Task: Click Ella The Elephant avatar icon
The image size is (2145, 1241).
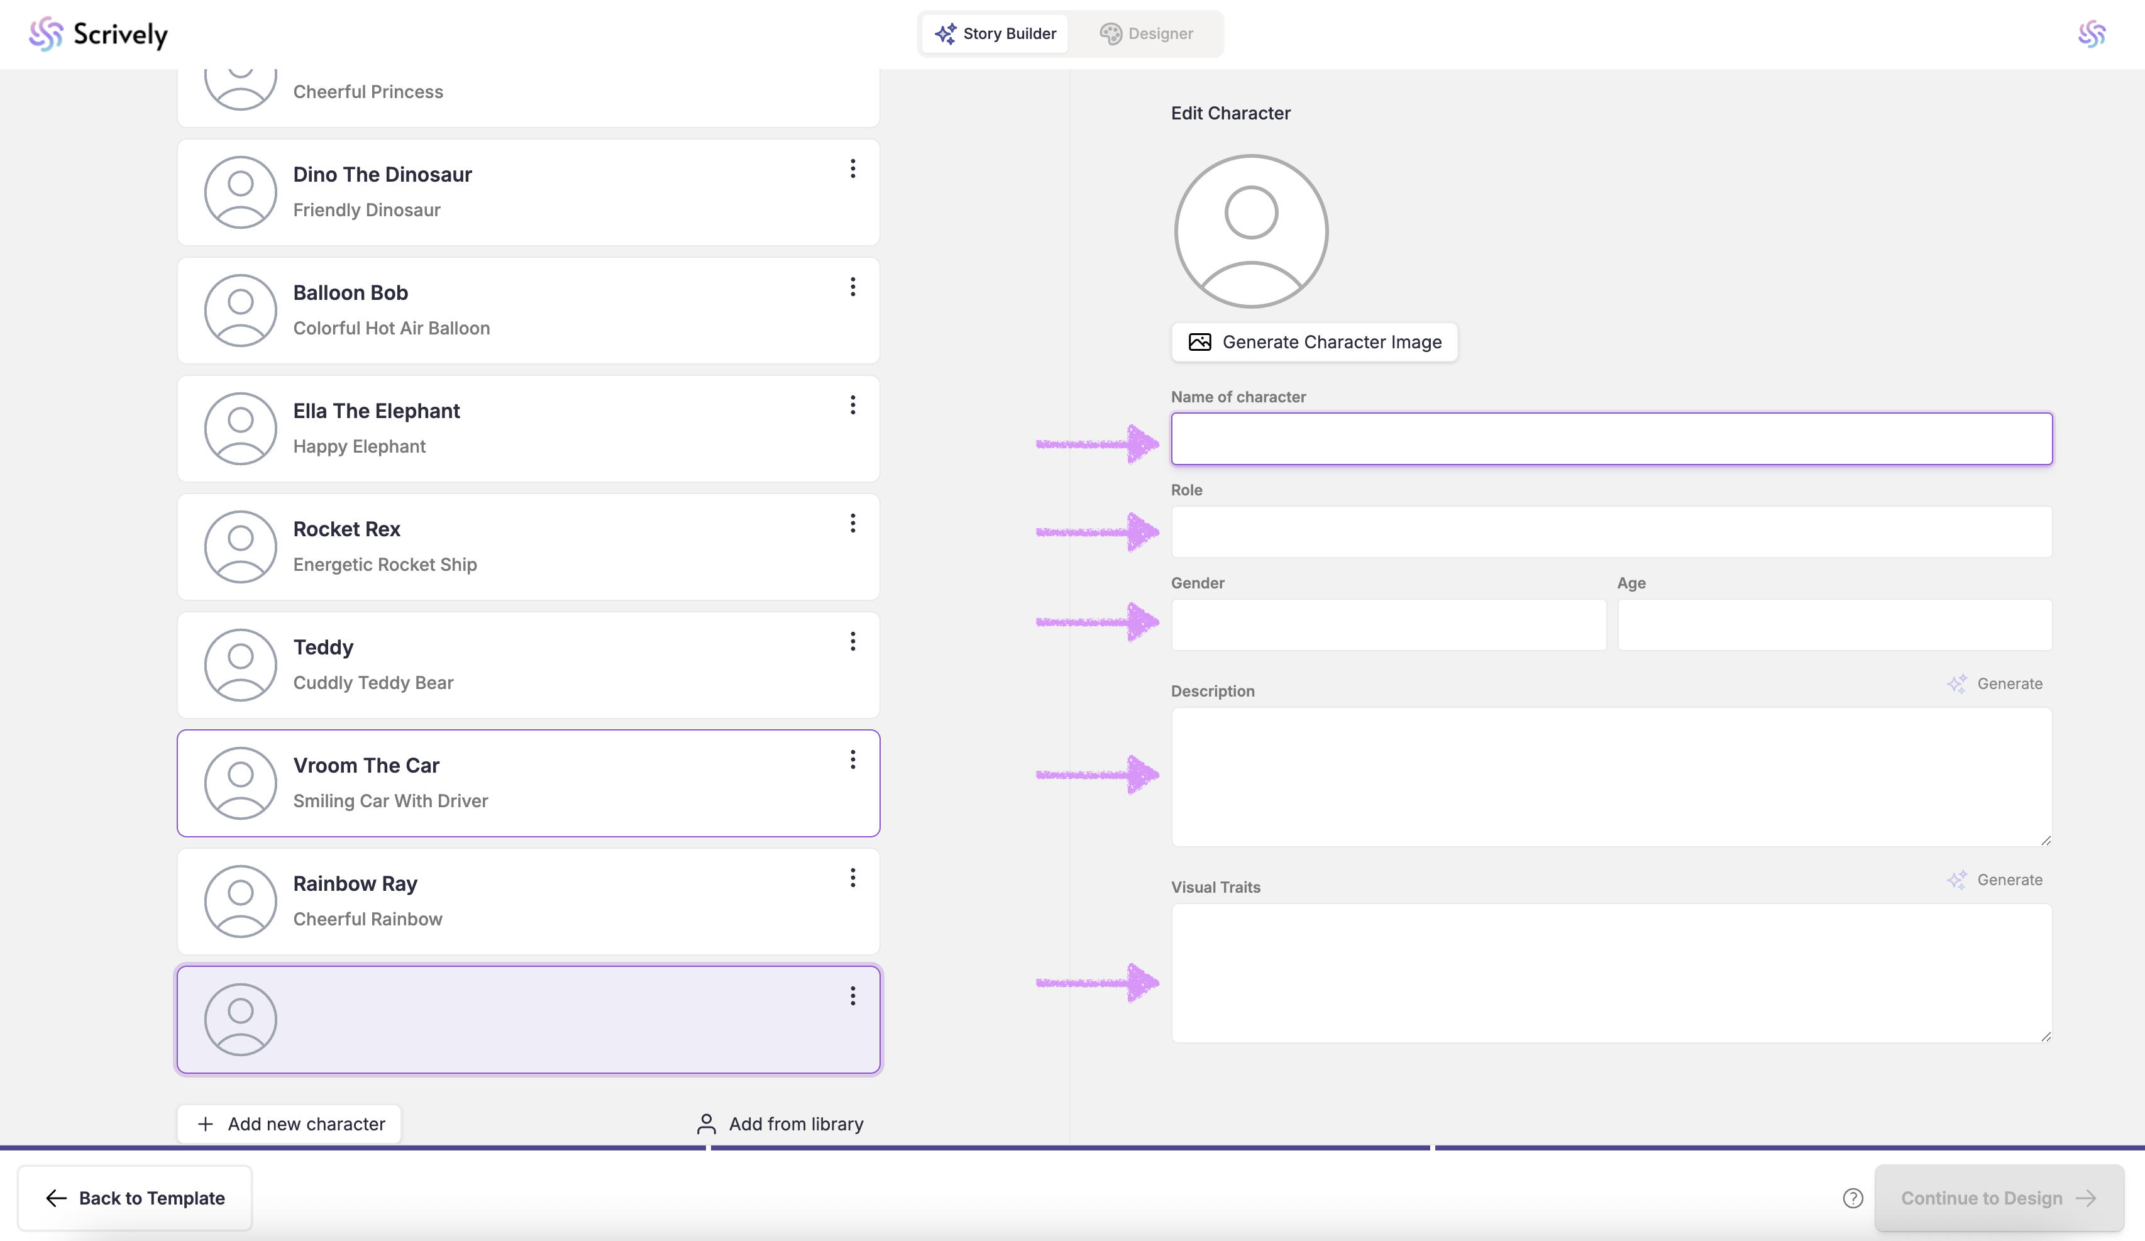Action: click(x=240, y=428)
